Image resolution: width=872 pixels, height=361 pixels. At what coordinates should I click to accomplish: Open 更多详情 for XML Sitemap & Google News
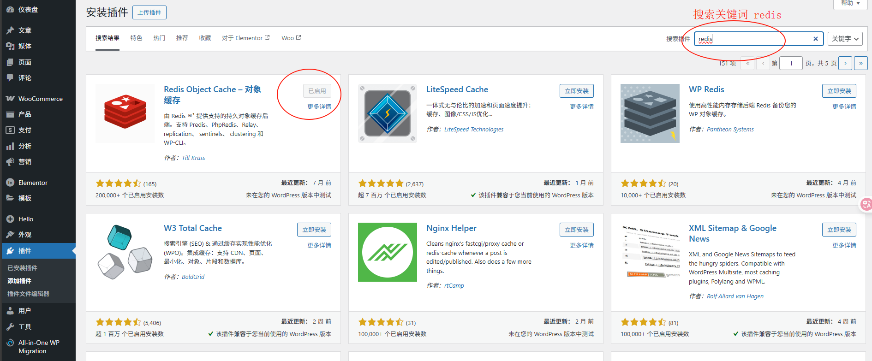(x=844, y=245)
